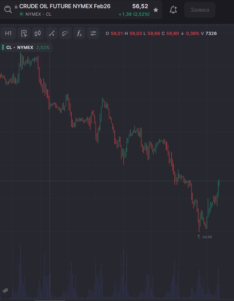234x301 pixels.
Task: Create a price alert with bell icon
Action: click(x=173, y=10)
